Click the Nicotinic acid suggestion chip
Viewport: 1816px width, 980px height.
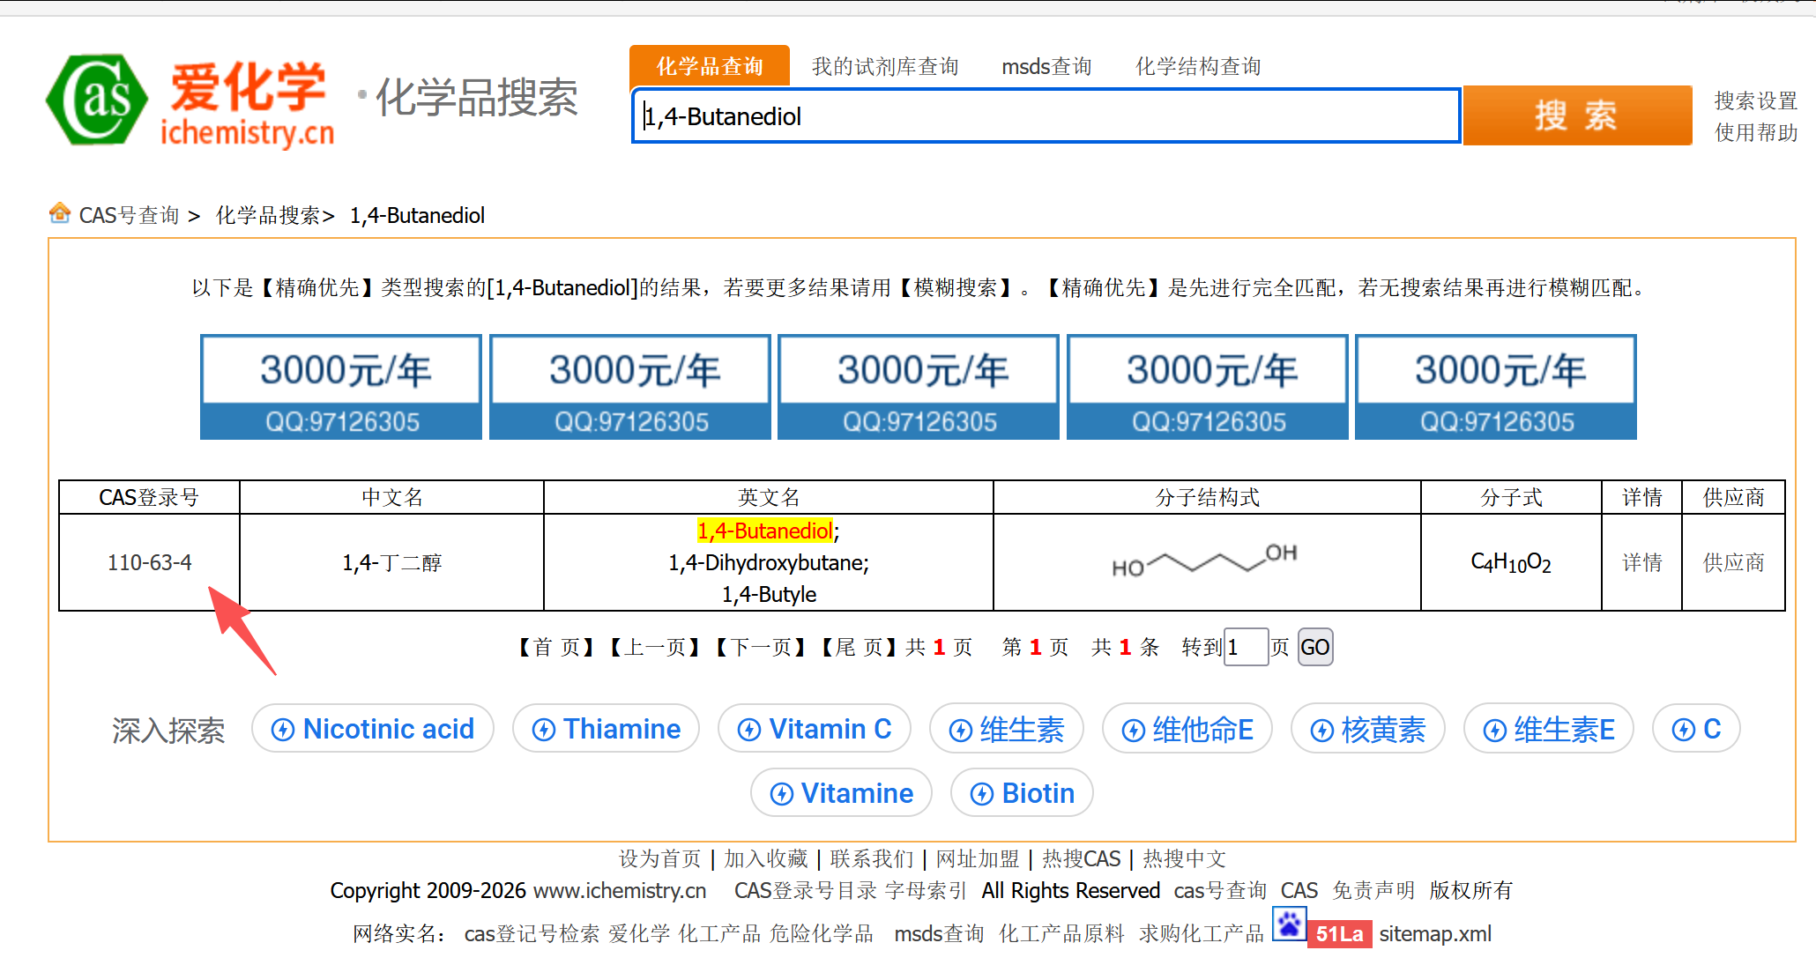pyautogui.click(x=372, y=729)
